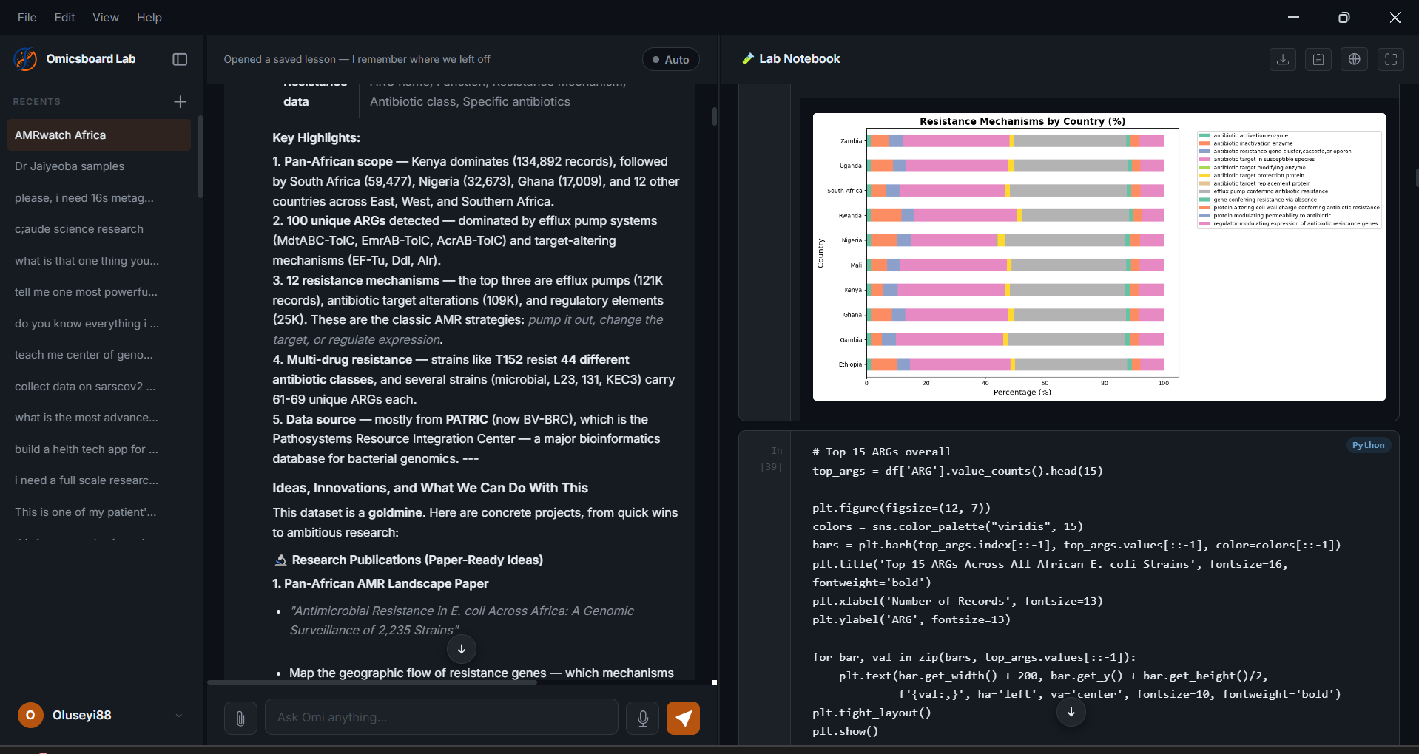This screenshot has width=1419, height=754.
Task: Download the Lab Notebook
Action: 1283,59
